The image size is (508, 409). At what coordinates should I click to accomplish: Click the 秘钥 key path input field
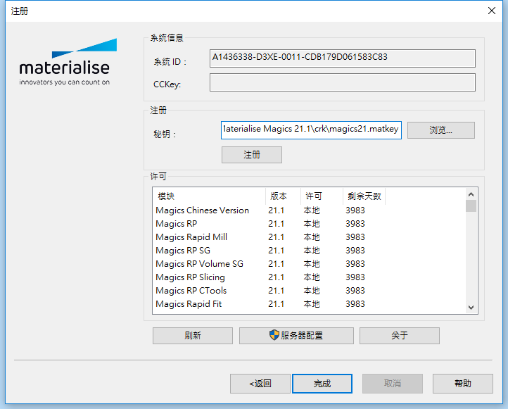(311, 130)
